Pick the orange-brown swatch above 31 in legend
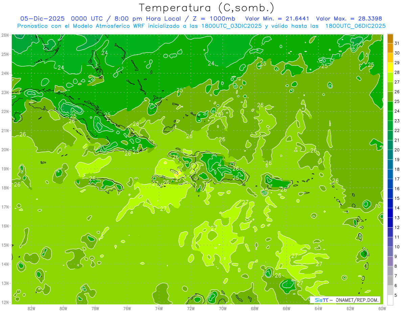The height and width of the screenshot is (313, 406). pos(390,38)
